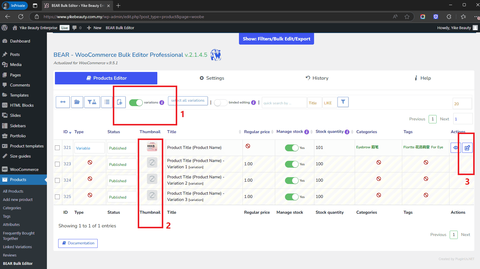Click the eye view action for product 321

[456, 148]
